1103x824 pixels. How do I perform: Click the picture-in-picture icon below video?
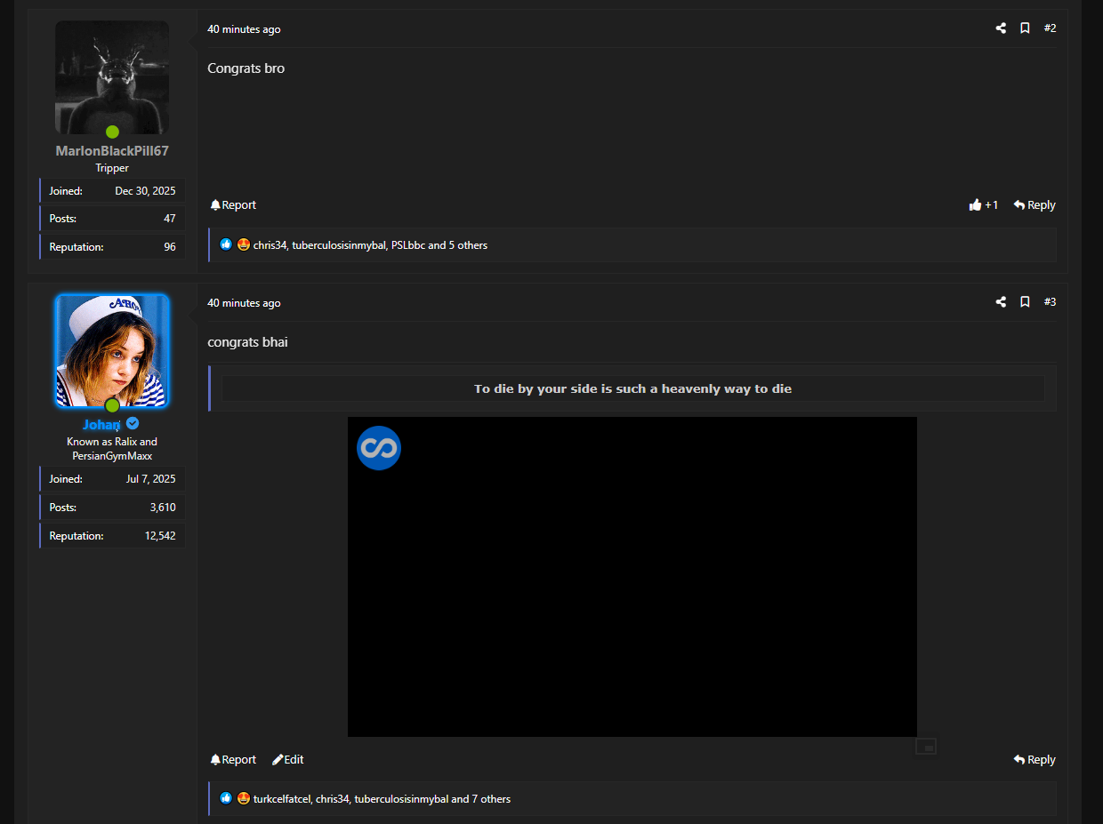[x=926, y=747]
